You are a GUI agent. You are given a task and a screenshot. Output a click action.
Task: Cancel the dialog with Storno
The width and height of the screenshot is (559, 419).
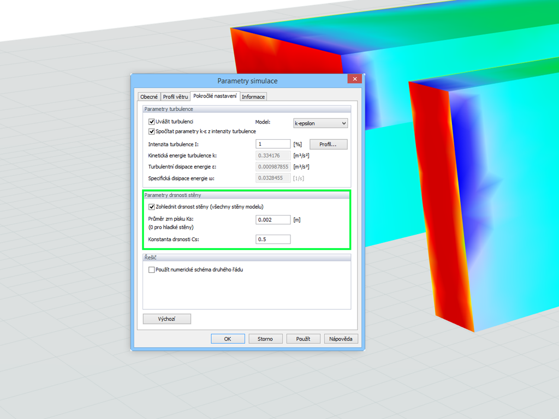pos(265,338)
